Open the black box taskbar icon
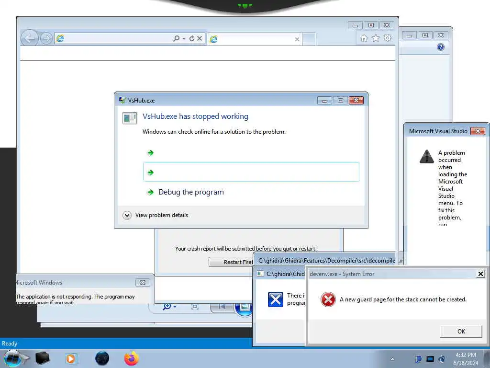Image resolution: width=490 pixels, height=368 pixels. [x=43, y=358]
